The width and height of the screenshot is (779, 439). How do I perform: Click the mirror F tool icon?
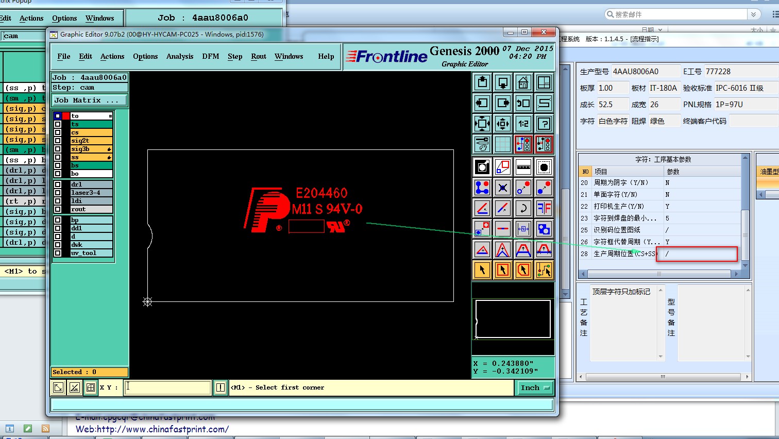[544, 208]
